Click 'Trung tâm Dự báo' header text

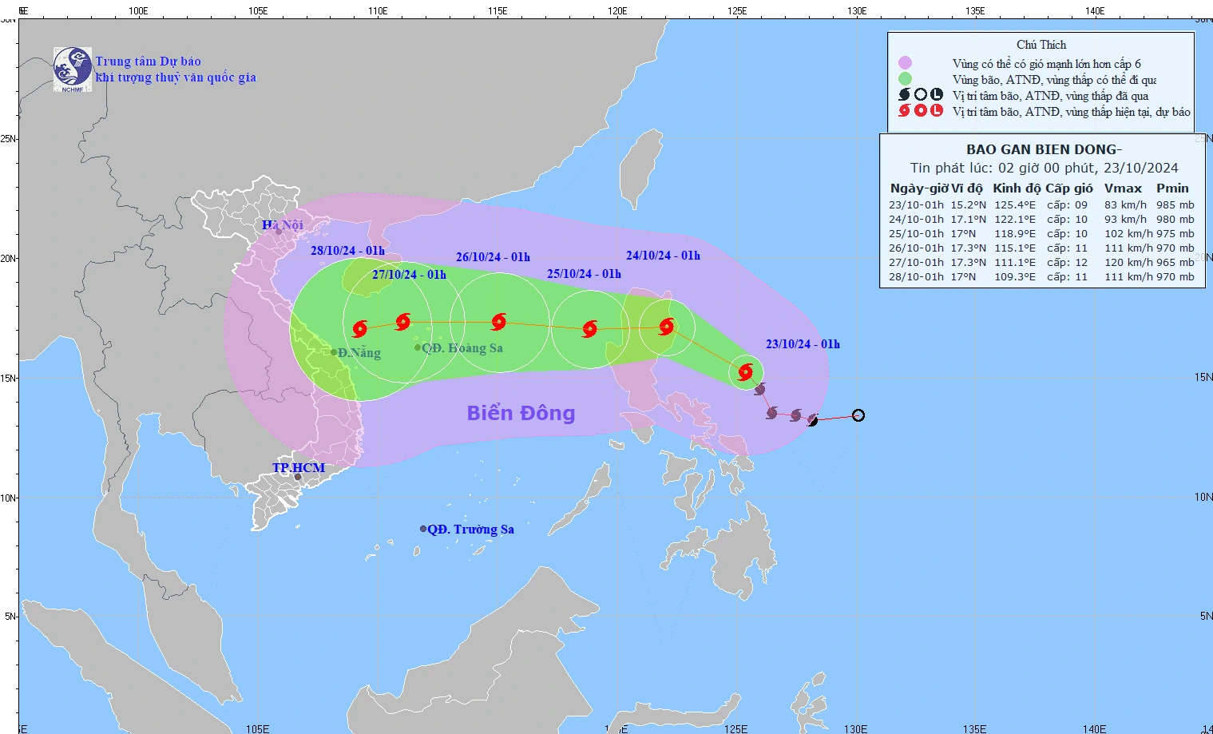coord(148,61)
